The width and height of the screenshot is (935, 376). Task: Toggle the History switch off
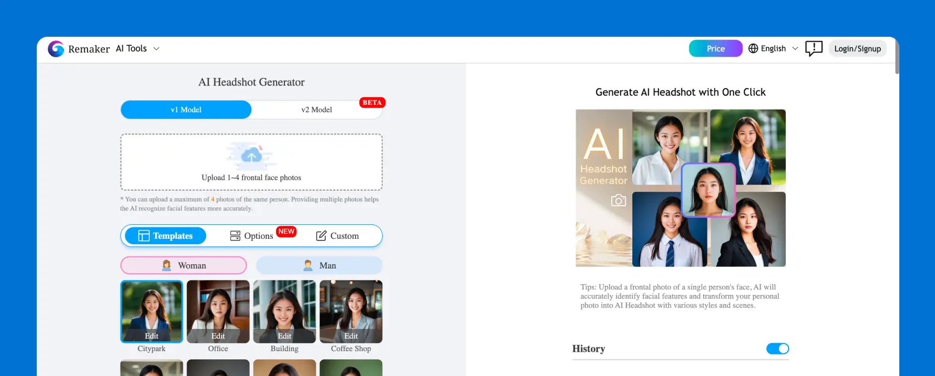tap(778, 348)
